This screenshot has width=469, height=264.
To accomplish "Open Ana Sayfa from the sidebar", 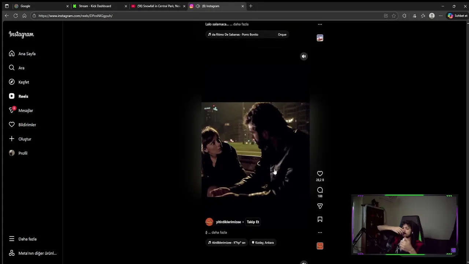I will (22, 54).
